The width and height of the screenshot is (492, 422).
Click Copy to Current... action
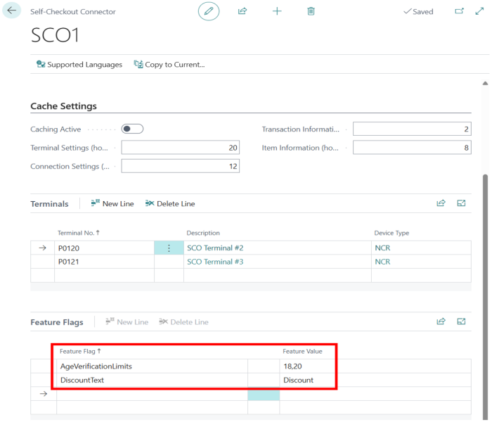point(169,65)
